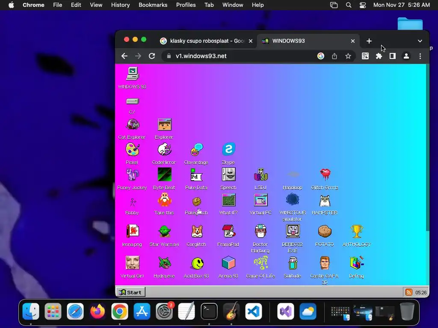
Task: Expand the tab search chevron
Action: pos(420,41)
